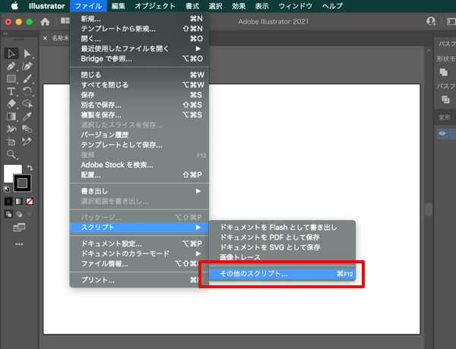This screenshot has height=349, width=456.
Task: Choose 新規... in File menu
Action: tap(139, 19)
